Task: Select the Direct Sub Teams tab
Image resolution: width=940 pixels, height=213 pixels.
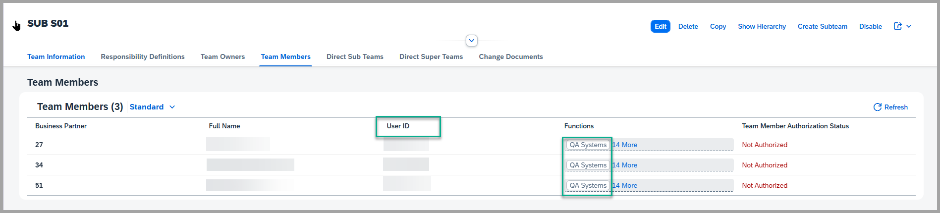Action: point(355,56)
